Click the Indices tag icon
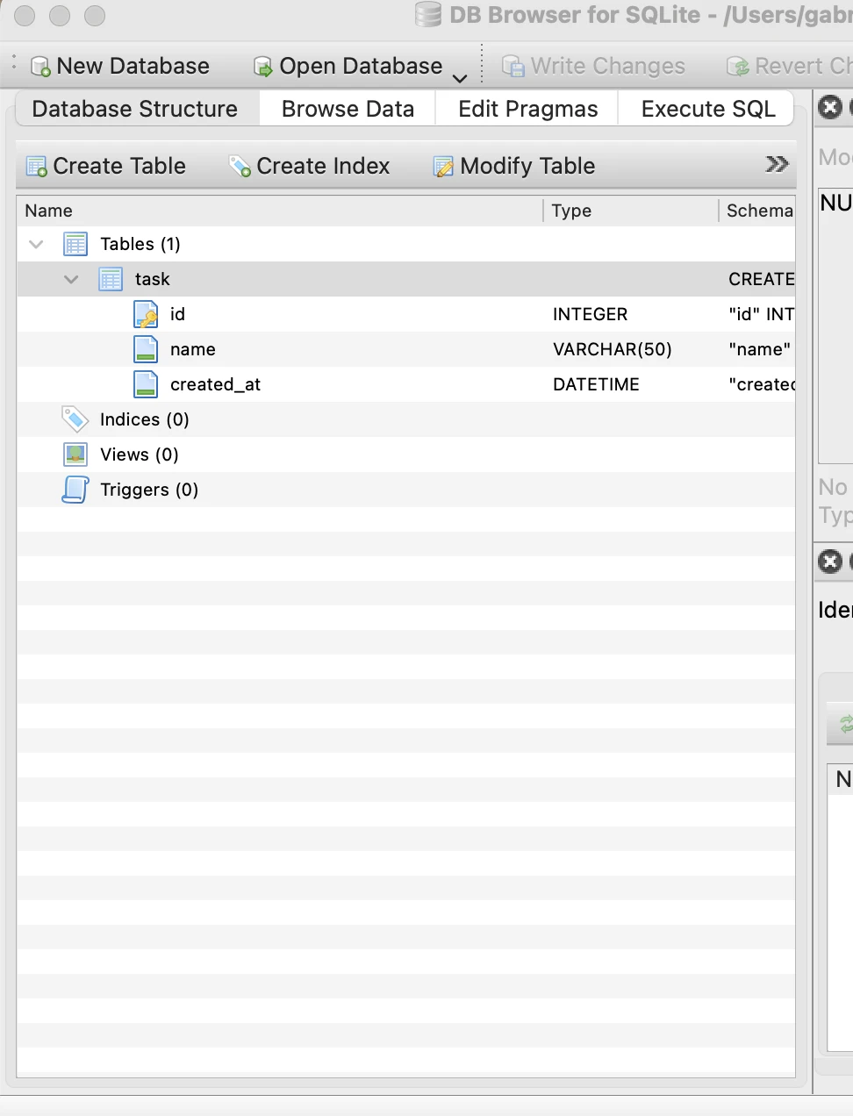853x1116 pixels. pos(75,419)
